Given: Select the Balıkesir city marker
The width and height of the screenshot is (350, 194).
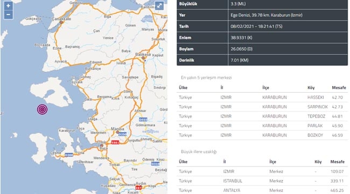Looking at the screenshot, I should [143, 58].
